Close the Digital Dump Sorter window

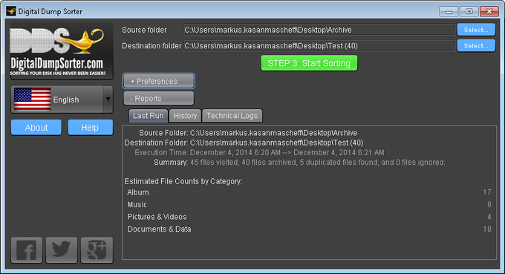pyautogui.click(x=489, y=12)
